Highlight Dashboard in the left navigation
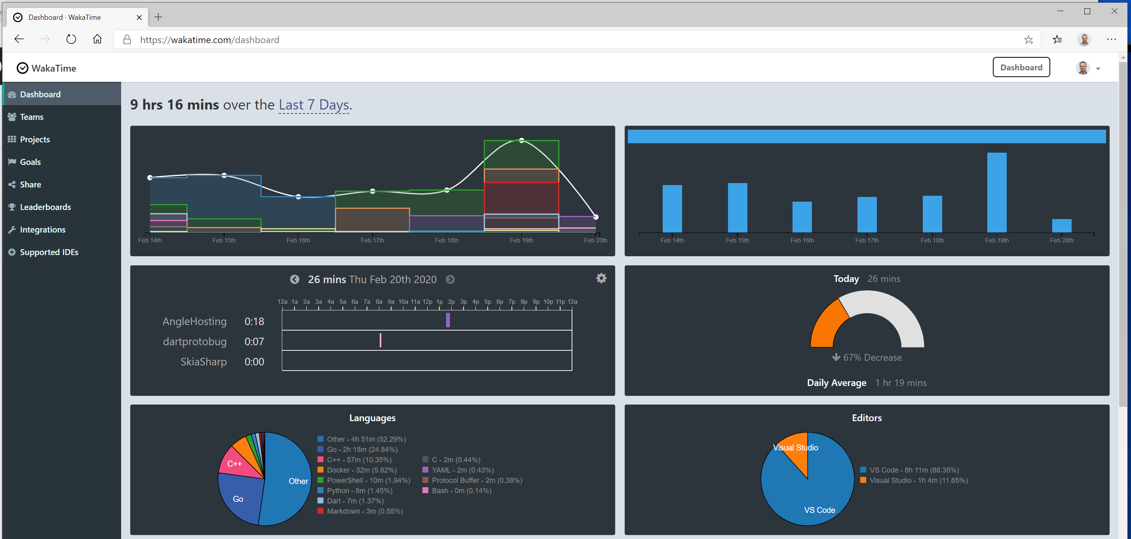1131x539 pixels. tap(40, 94)
